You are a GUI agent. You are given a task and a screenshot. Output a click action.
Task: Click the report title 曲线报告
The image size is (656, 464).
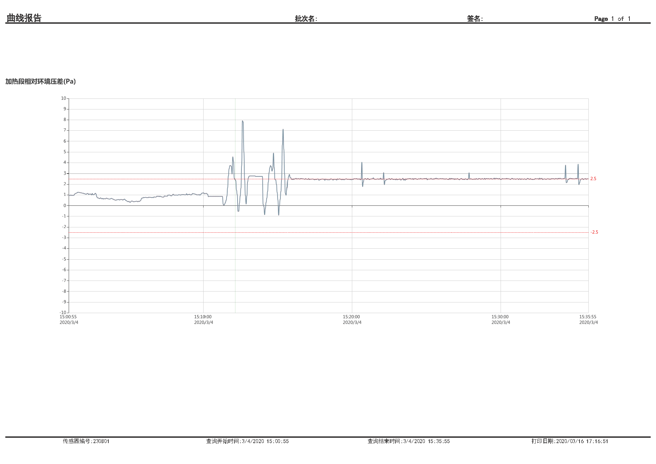[x=24, y=18]
